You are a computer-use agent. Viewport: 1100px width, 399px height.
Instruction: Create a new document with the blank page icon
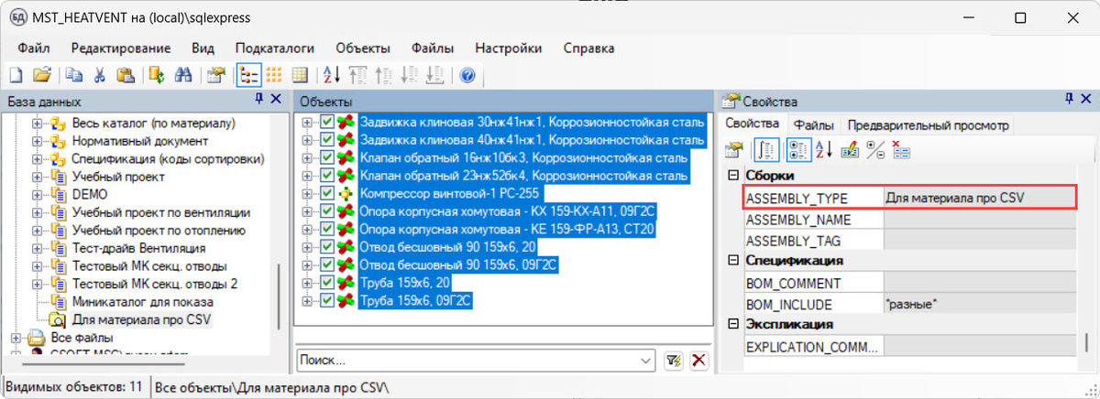(x=16, y=76)
